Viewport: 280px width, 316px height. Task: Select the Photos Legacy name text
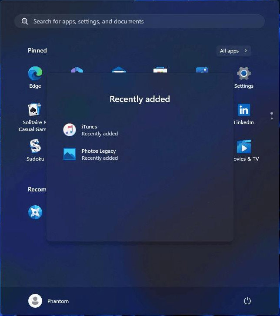tap(99, 151)
